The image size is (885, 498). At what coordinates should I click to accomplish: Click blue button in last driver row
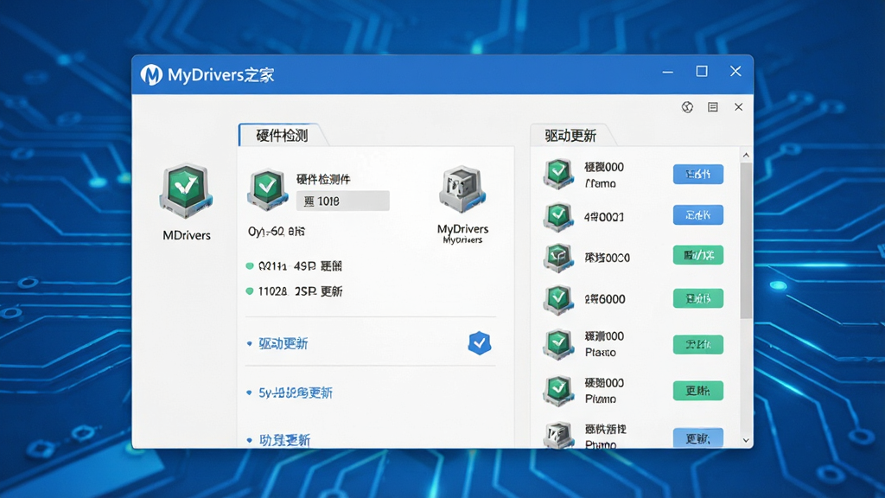click(698, 438)
